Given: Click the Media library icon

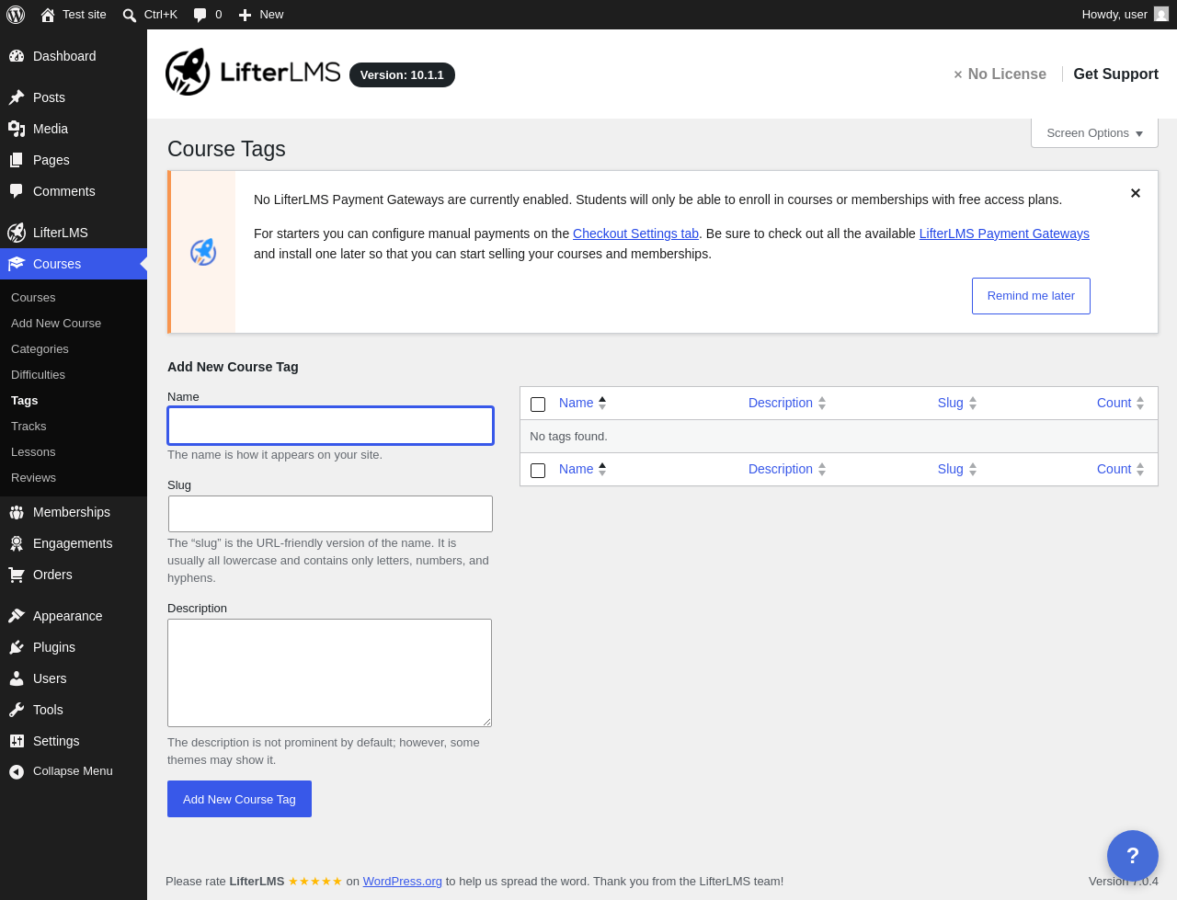Looking at the screenshot, I should click(x=17, y=129).
